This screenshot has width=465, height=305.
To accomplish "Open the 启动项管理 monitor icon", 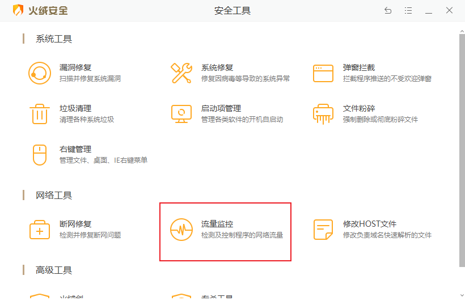I will tap(181, 114).
